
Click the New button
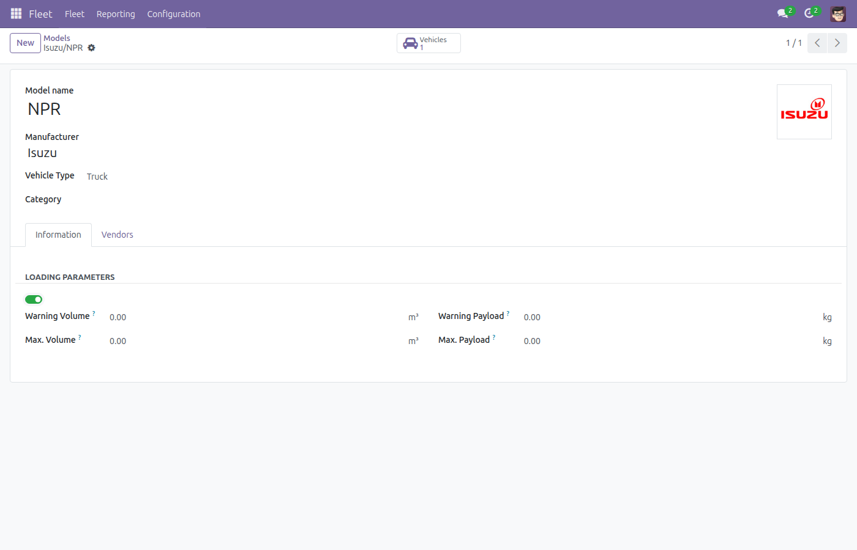click(x=26, y=43)
